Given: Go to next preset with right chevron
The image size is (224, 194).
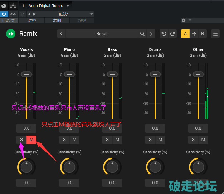Looking at the screenshot, I should (151, 34).
